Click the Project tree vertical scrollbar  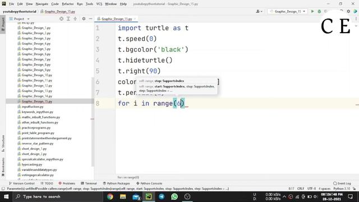[93, 122]
